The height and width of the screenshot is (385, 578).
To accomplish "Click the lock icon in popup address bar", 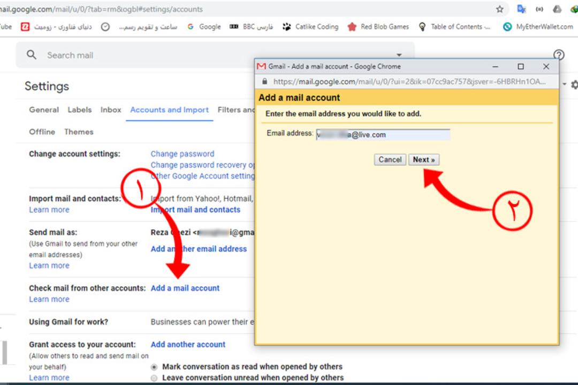I will (x=264, y=81).
